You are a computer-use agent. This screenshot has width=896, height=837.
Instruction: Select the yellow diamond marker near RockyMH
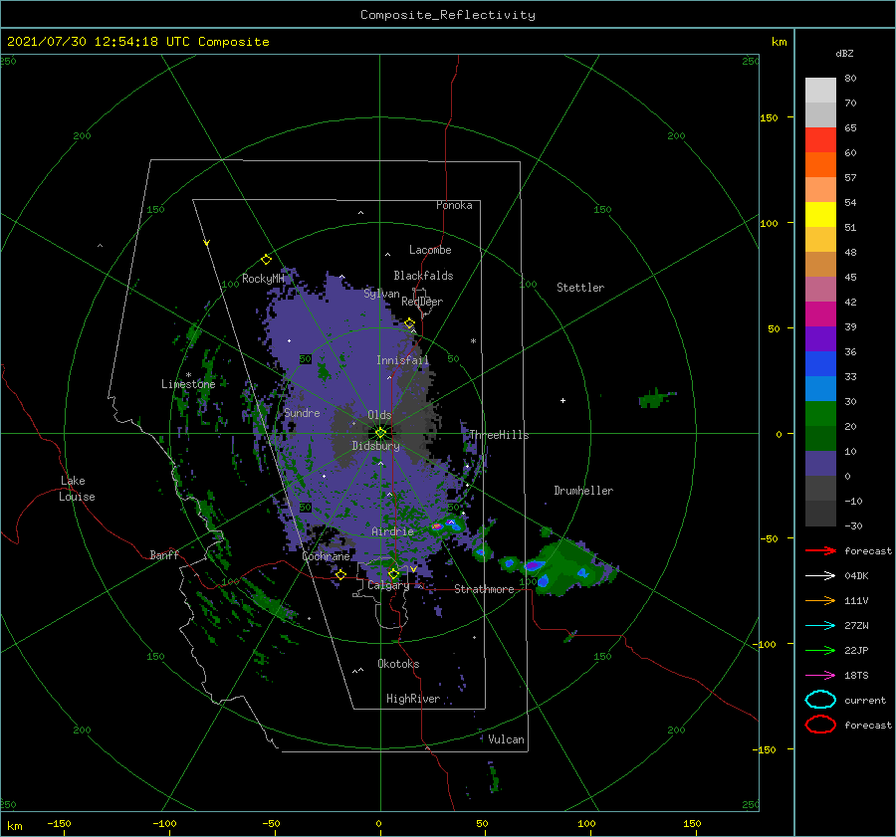click(266, 260)
